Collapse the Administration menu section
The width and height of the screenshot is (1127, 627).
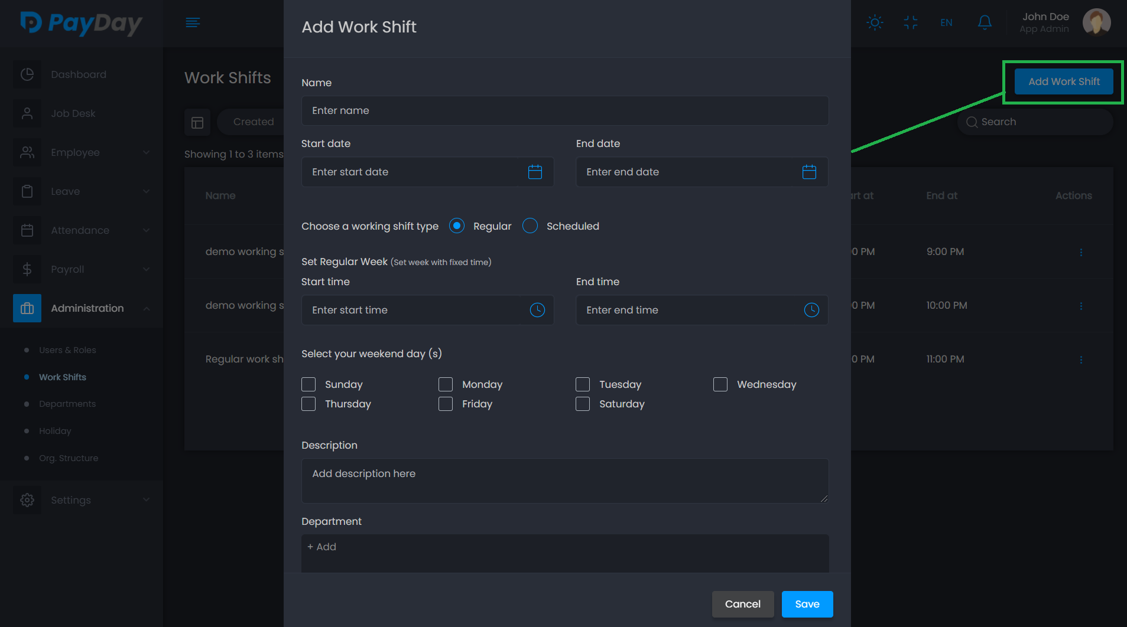pyautogui.click(x=146, y=308)
